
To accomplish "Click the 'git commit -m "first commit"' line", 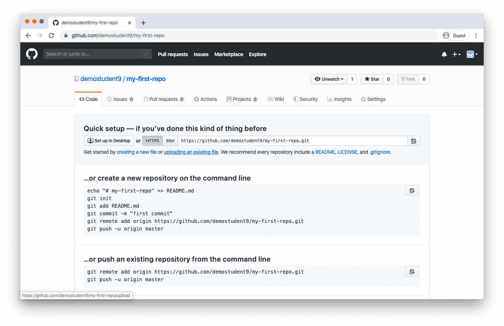I will tap(130, 213).
